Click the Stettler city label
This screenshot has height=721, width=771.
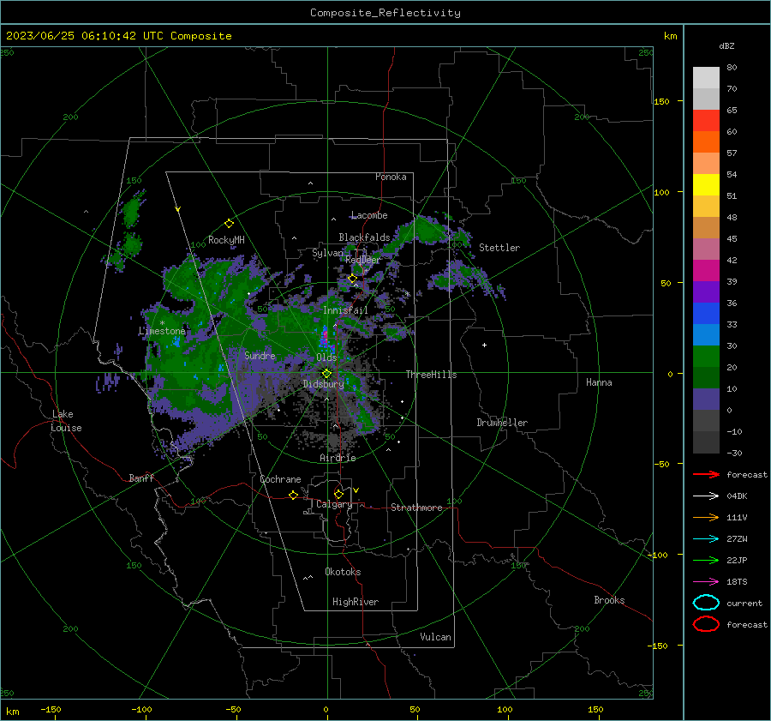[499, 248]
